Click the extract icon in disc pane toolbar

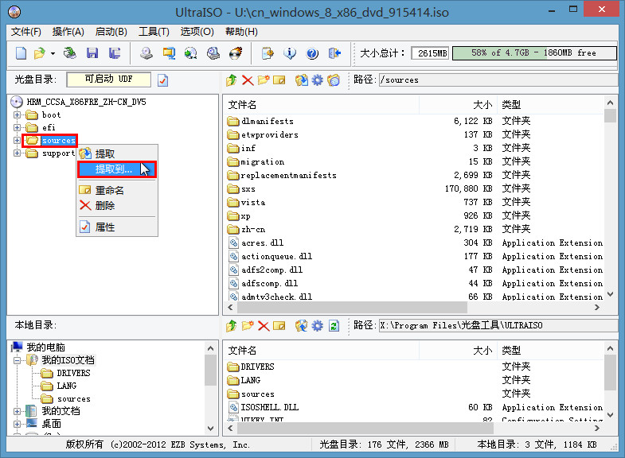(302, 80)
